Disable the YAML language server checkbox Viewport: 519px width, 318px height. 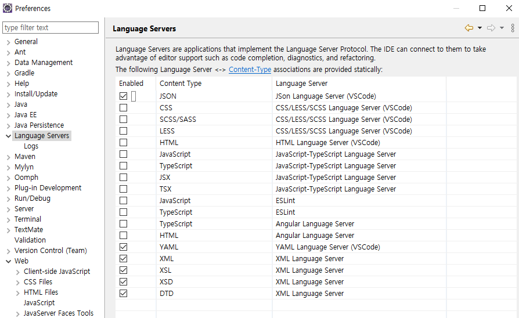point(124,247)
